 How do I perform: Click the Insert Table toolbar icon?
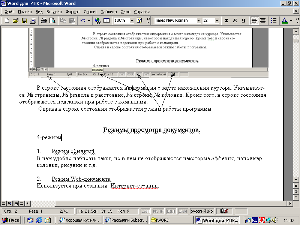point(106,21)
